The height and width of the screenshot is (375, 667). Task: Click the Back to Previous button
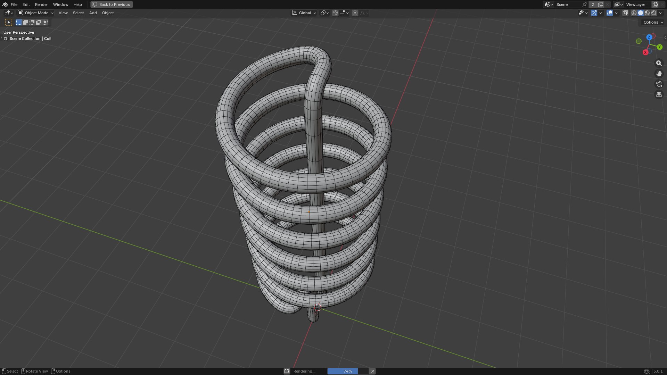tap(112, 5)
